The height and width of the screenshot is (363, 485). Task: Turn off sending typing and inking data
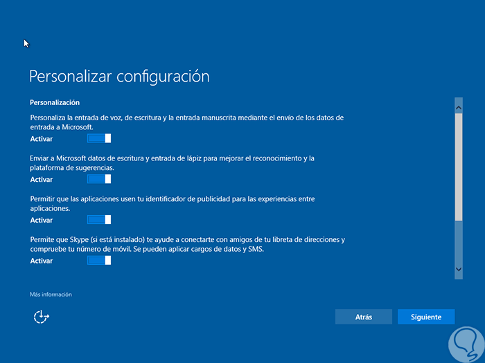[99, 179]
